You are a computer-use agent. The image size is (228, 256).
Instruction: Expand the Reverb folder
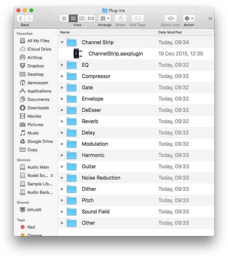(x=62, y=121)
